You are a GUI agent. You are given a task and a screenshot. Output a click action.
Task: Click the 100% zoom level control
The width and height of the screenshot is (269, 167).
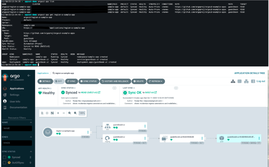coord(82,113)
